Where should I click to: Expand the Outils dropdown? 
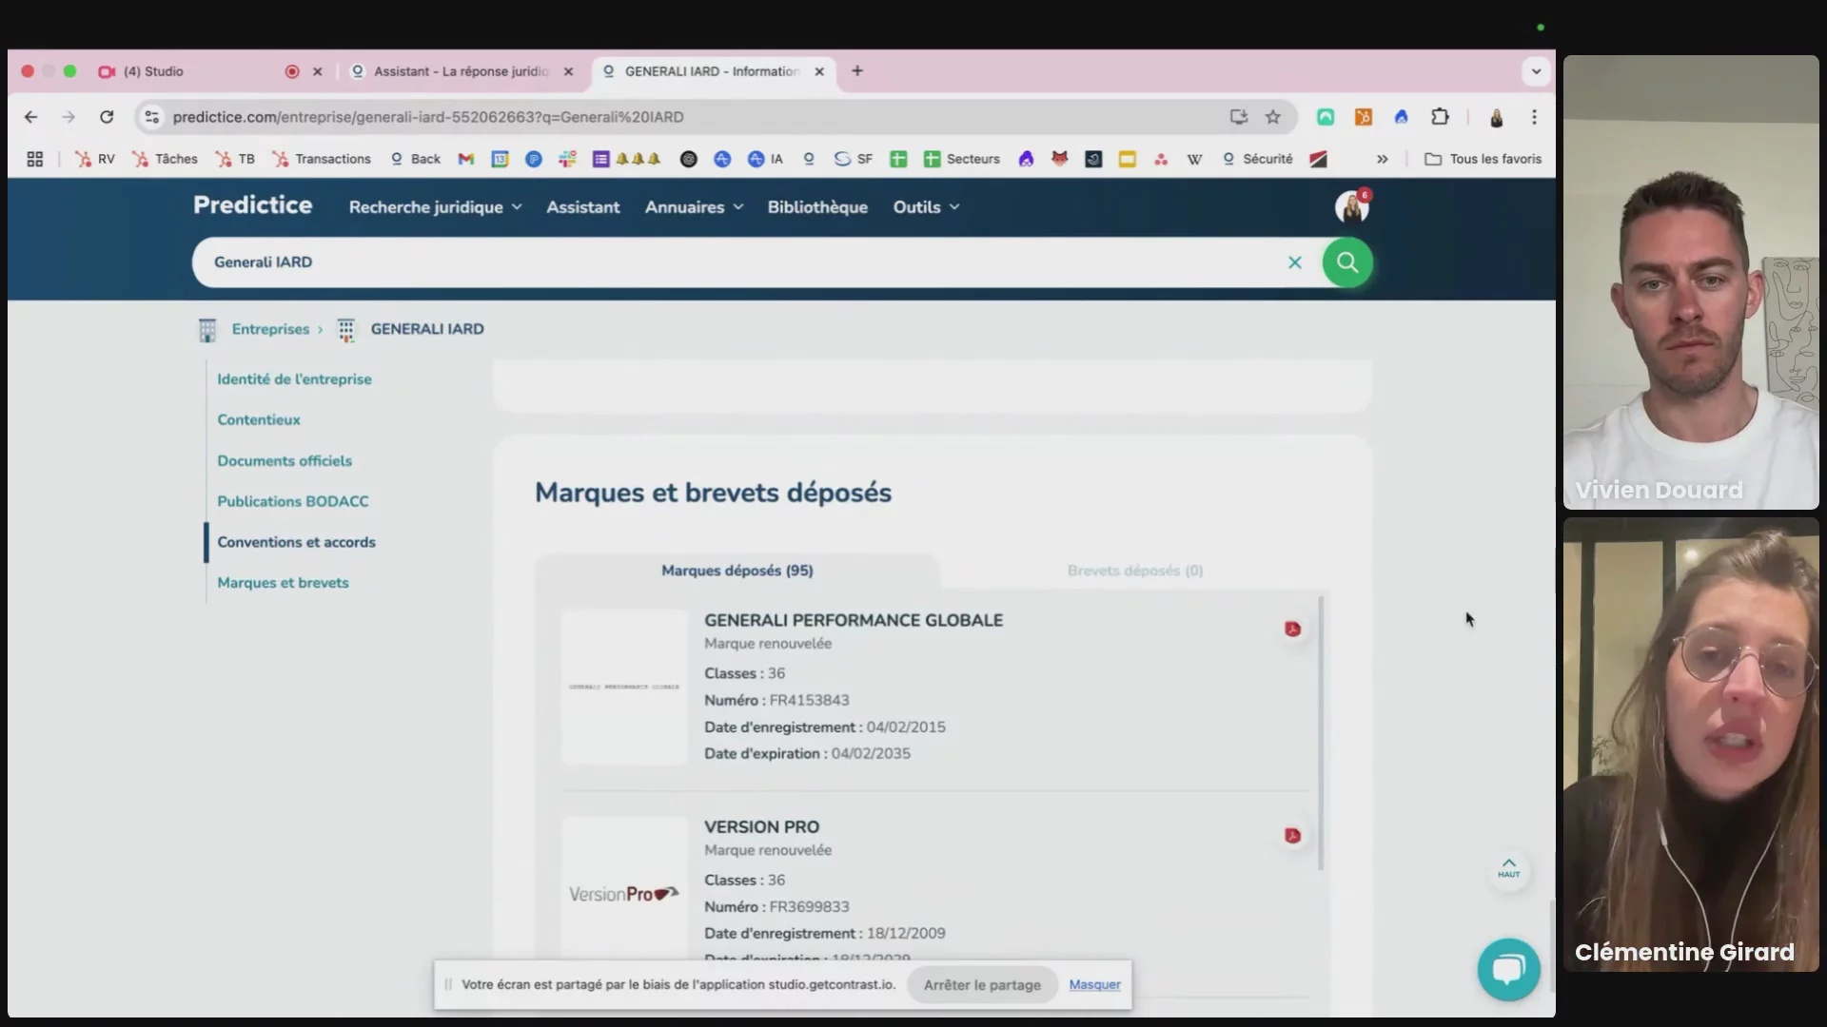[926, 207]
